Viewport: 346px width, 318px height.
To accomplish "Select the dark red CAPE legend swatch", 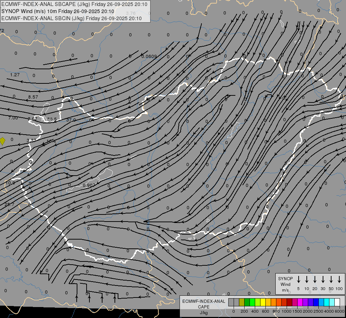I will coord(289,302).
